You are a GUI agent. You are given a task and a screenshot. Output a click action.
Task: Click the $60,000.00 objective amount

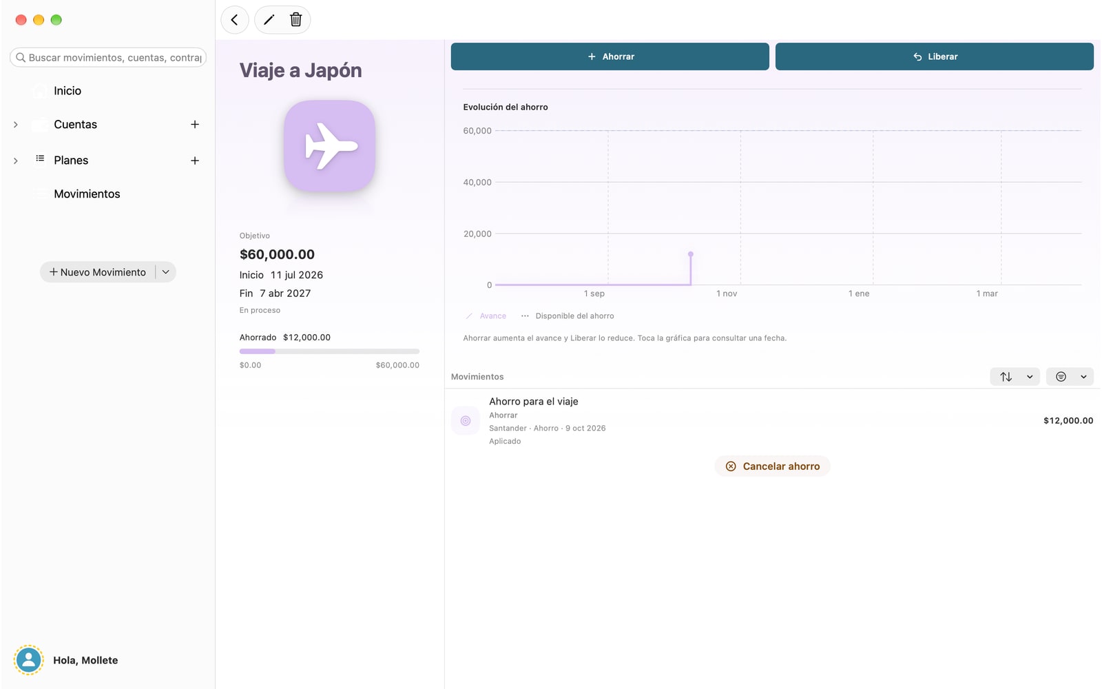[x=277, y=255]
